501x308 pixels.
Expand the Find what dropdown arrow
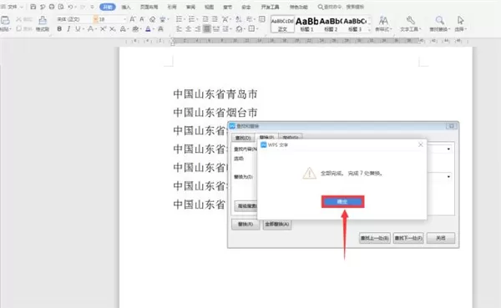click(448, 149)
